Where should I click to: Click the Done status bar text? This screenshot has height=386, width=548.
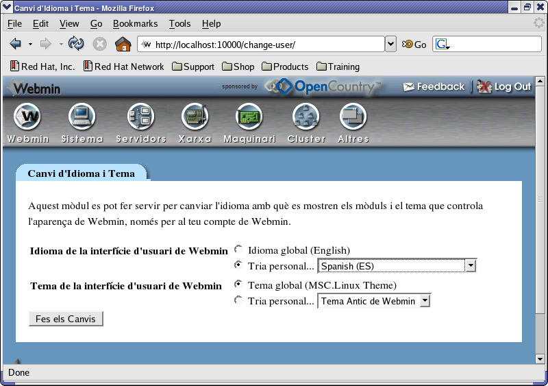click(19, 372)
